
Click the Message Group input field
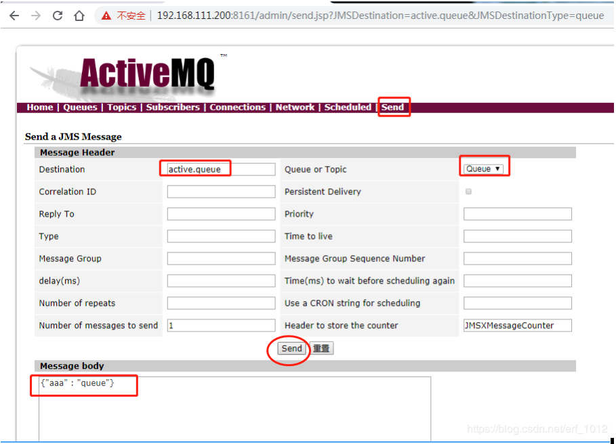pos(221,259)
